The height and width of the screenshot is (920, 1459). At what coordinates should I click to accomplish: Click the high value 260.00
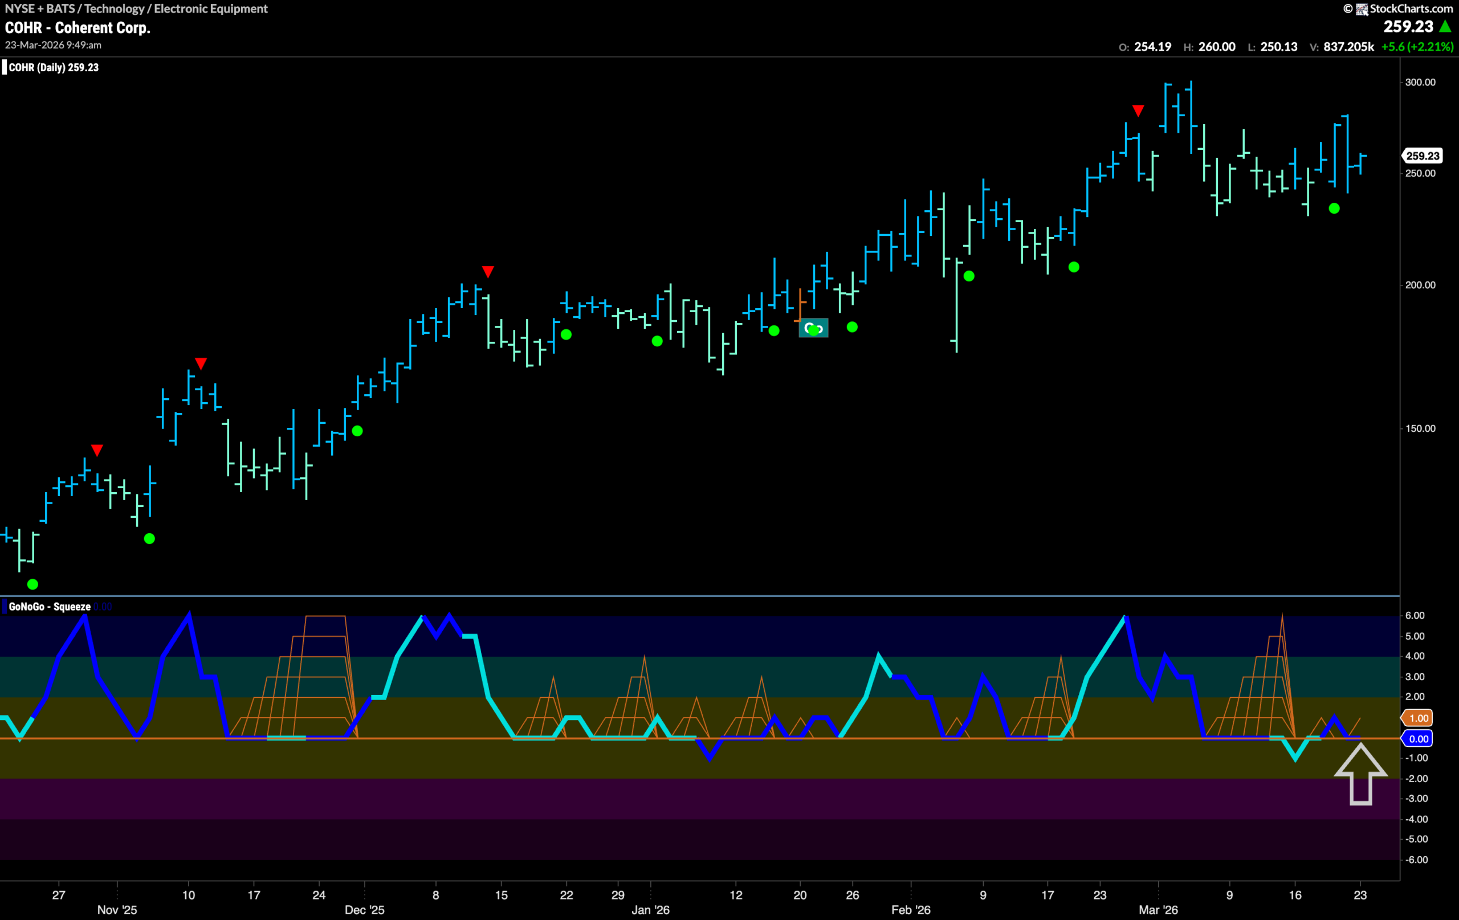(1217, 47)
